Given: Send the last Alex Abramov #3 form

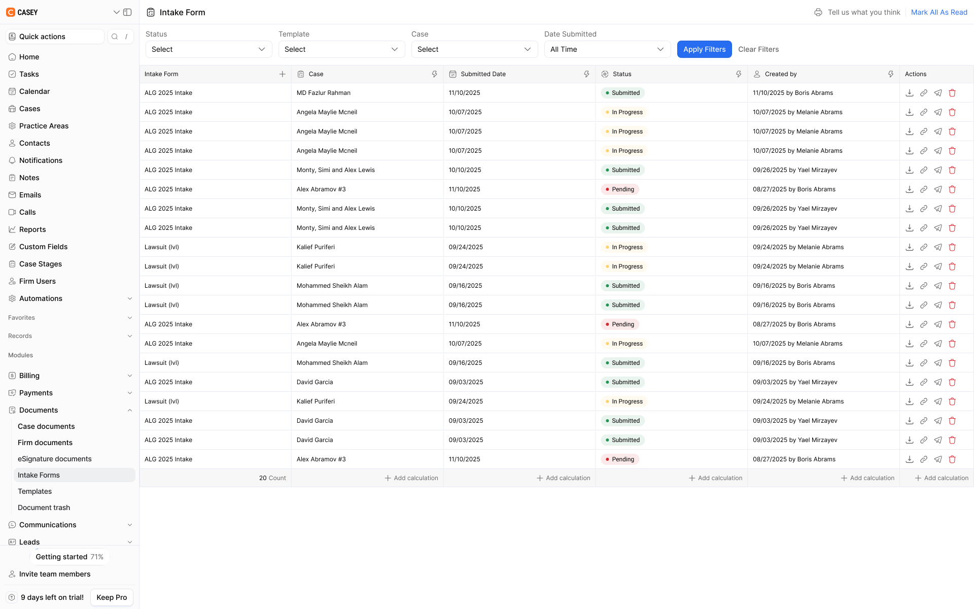Looking at the screenshot, I should coord(938,459).
